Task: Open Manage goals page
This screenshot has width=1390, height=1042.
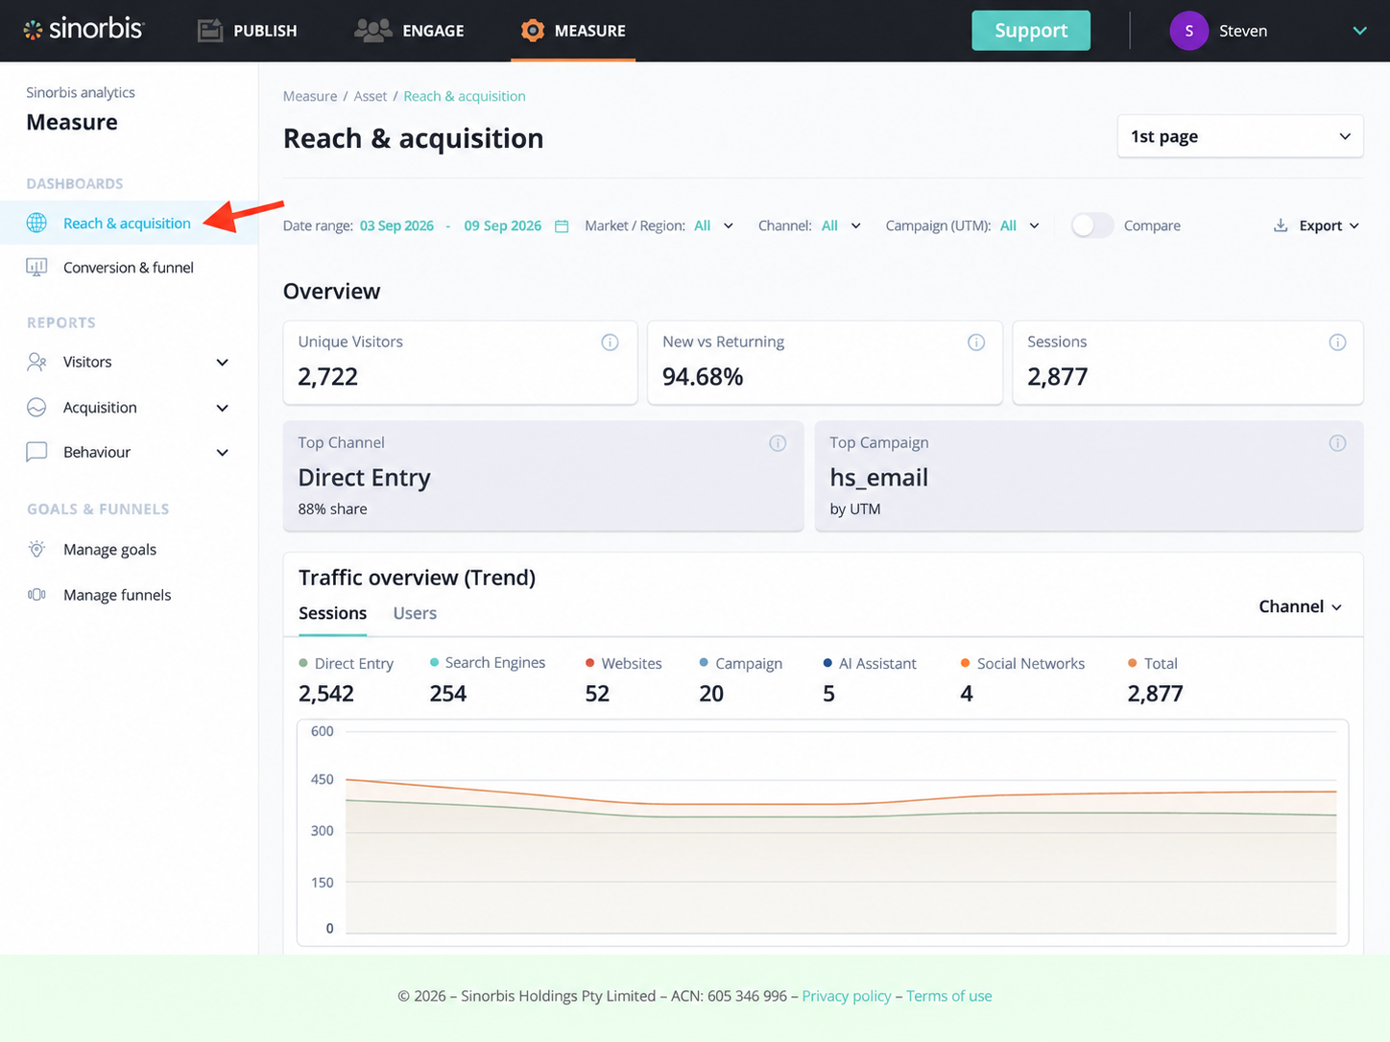Action: point(109,550)
